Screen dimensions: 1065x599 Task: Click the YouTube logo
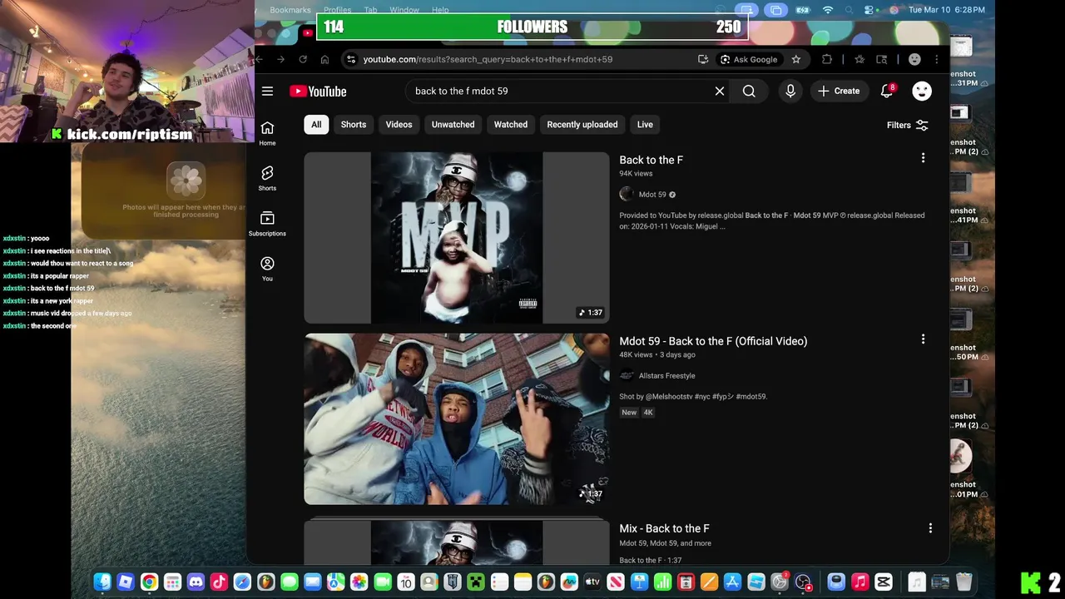(x=318, y=92)
